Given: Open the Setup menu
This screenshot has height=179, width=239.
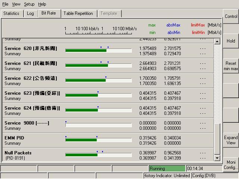Looking at the screenshot, I should [x=29, y=4].
